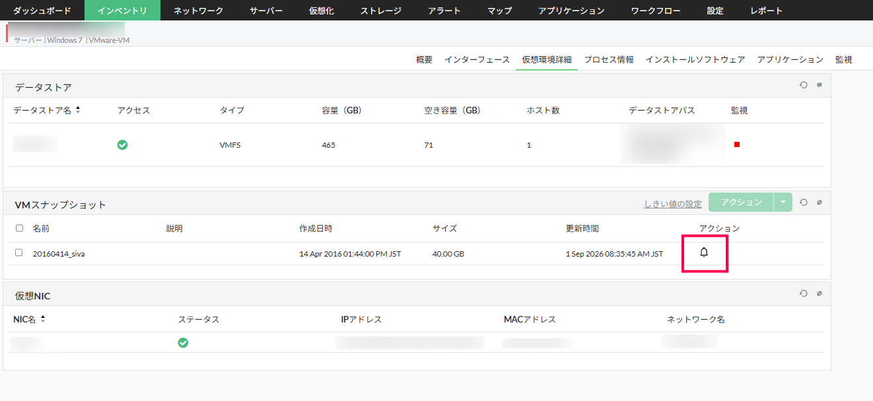873x401 pixels.
Task: Switch to the プロセス情報 tab
Action: [609, 59]
